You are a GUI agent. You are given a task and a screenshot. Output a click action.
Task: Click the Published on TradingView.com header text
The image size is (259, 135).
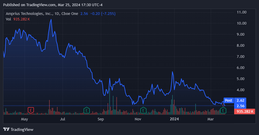pos(53,5)
